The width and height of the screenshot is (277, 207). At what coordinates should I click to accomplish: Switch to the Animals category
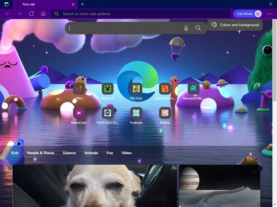pyautogui.click(x=91, y=153)
